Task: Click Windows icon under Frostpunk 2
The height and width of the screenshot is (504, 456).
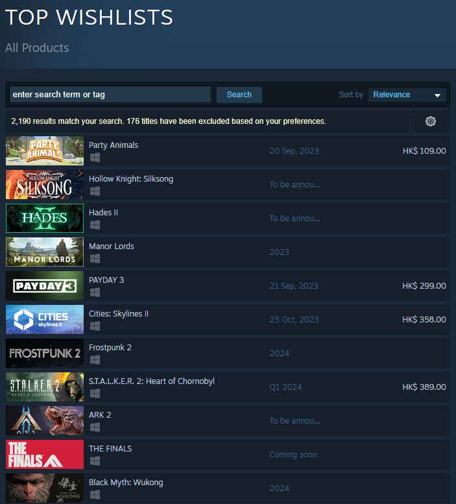Action: 95,360
